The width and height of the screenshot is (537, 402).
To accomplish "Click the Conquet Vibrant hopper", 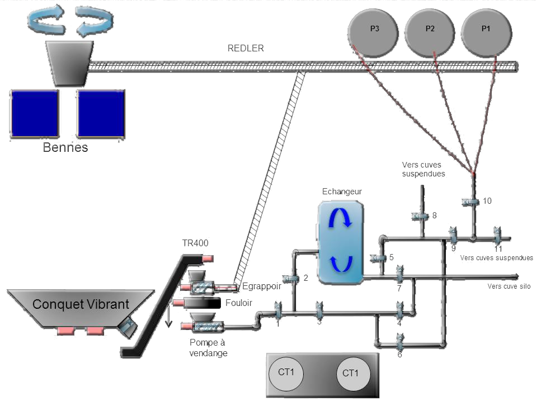I will coord(81,309).
